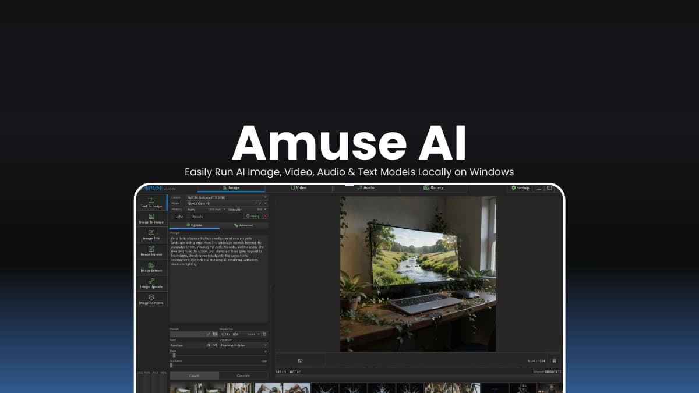
Task: Open the Resolution dropdown 1024 x 1024
Action: pos(241,334)
